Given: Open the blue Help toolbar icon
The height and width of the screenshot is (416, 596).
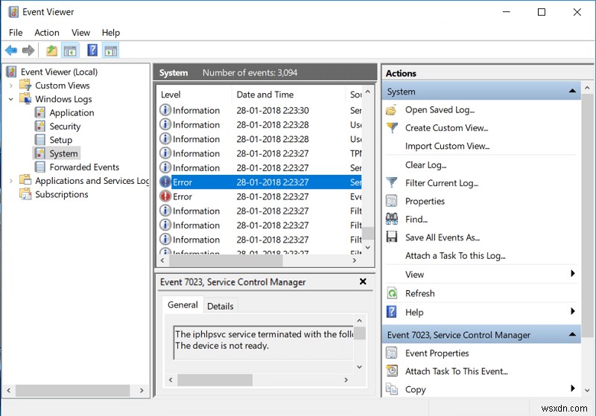Looking at the screenshot, I should [92, 50].
